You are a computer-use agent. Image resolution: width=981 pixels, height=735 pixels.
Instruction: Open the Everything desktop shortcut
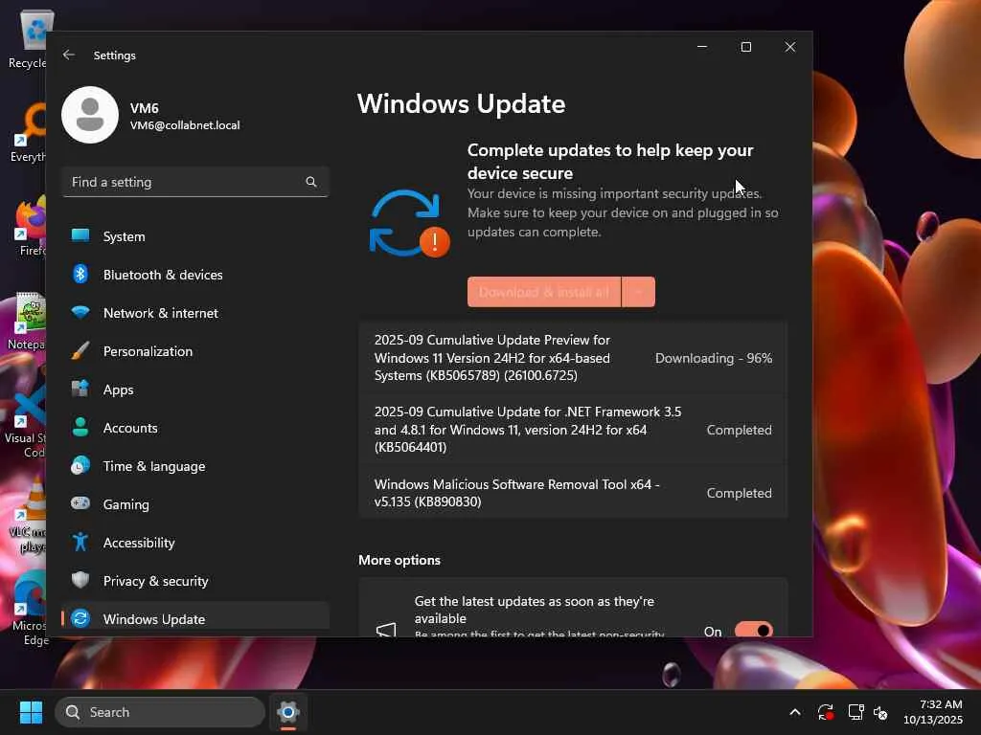point(29,134)
